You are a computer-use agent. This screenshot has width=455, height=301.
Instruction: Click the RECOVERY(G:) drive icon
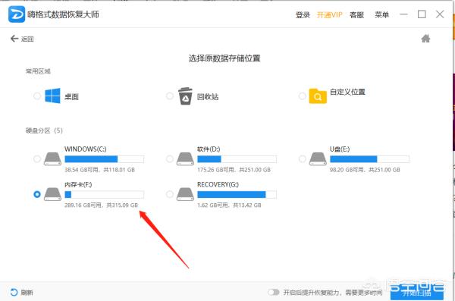pos(185,194)
